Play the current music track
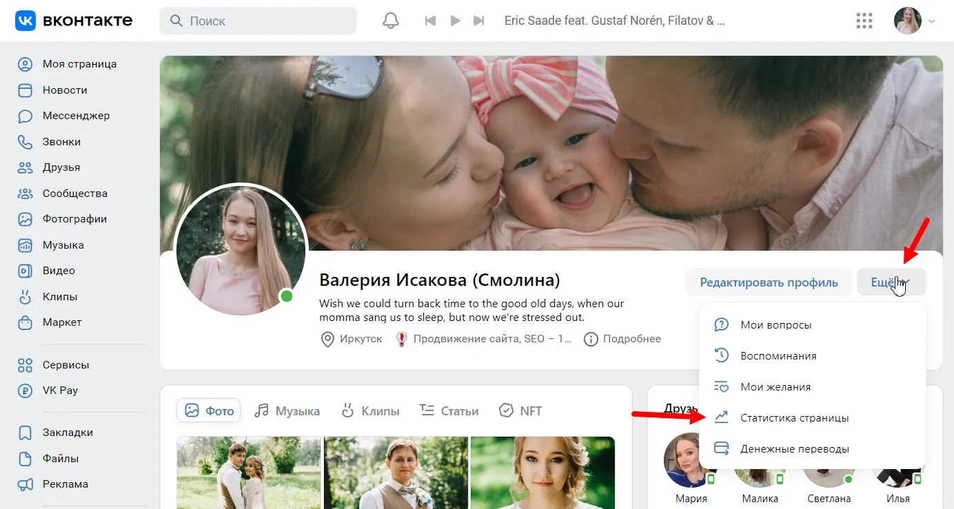This screenshot has width=954, height=509. [455, 21]
